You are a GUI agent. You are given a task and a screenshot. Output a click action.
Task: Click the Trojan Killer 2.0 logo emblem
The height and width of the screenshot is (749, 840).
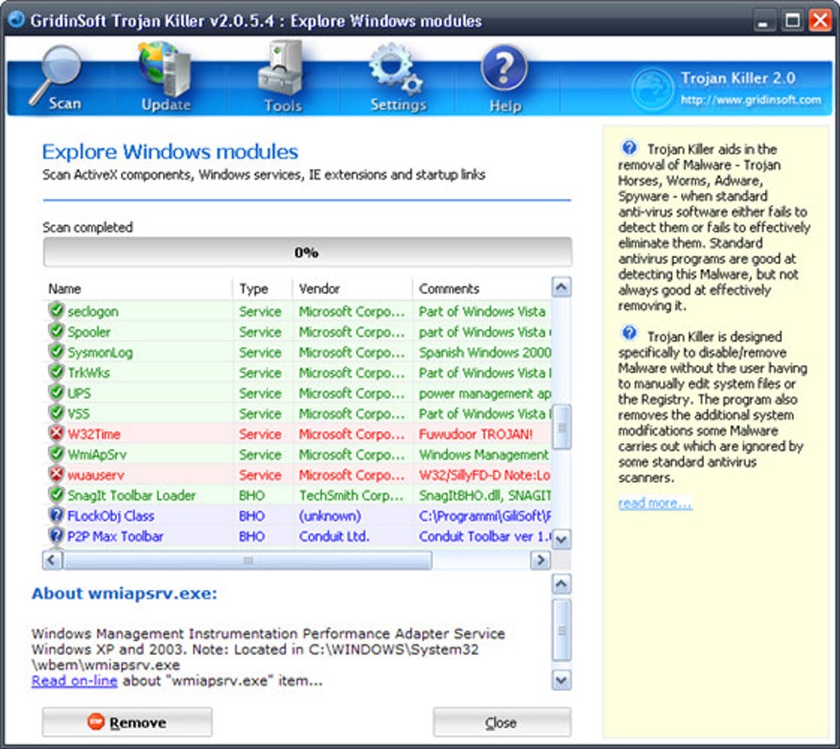point(652,88)
